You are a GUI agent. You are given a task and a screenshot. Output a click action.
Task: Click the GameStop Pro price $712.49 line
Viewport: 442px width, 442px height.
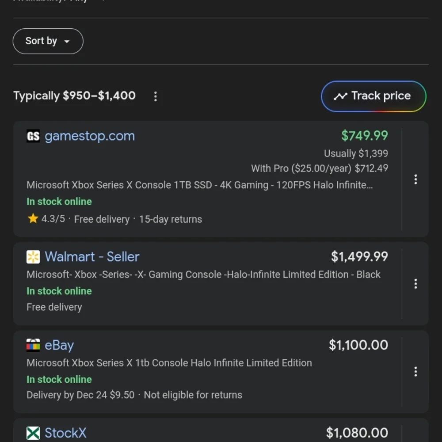(320, 168)
